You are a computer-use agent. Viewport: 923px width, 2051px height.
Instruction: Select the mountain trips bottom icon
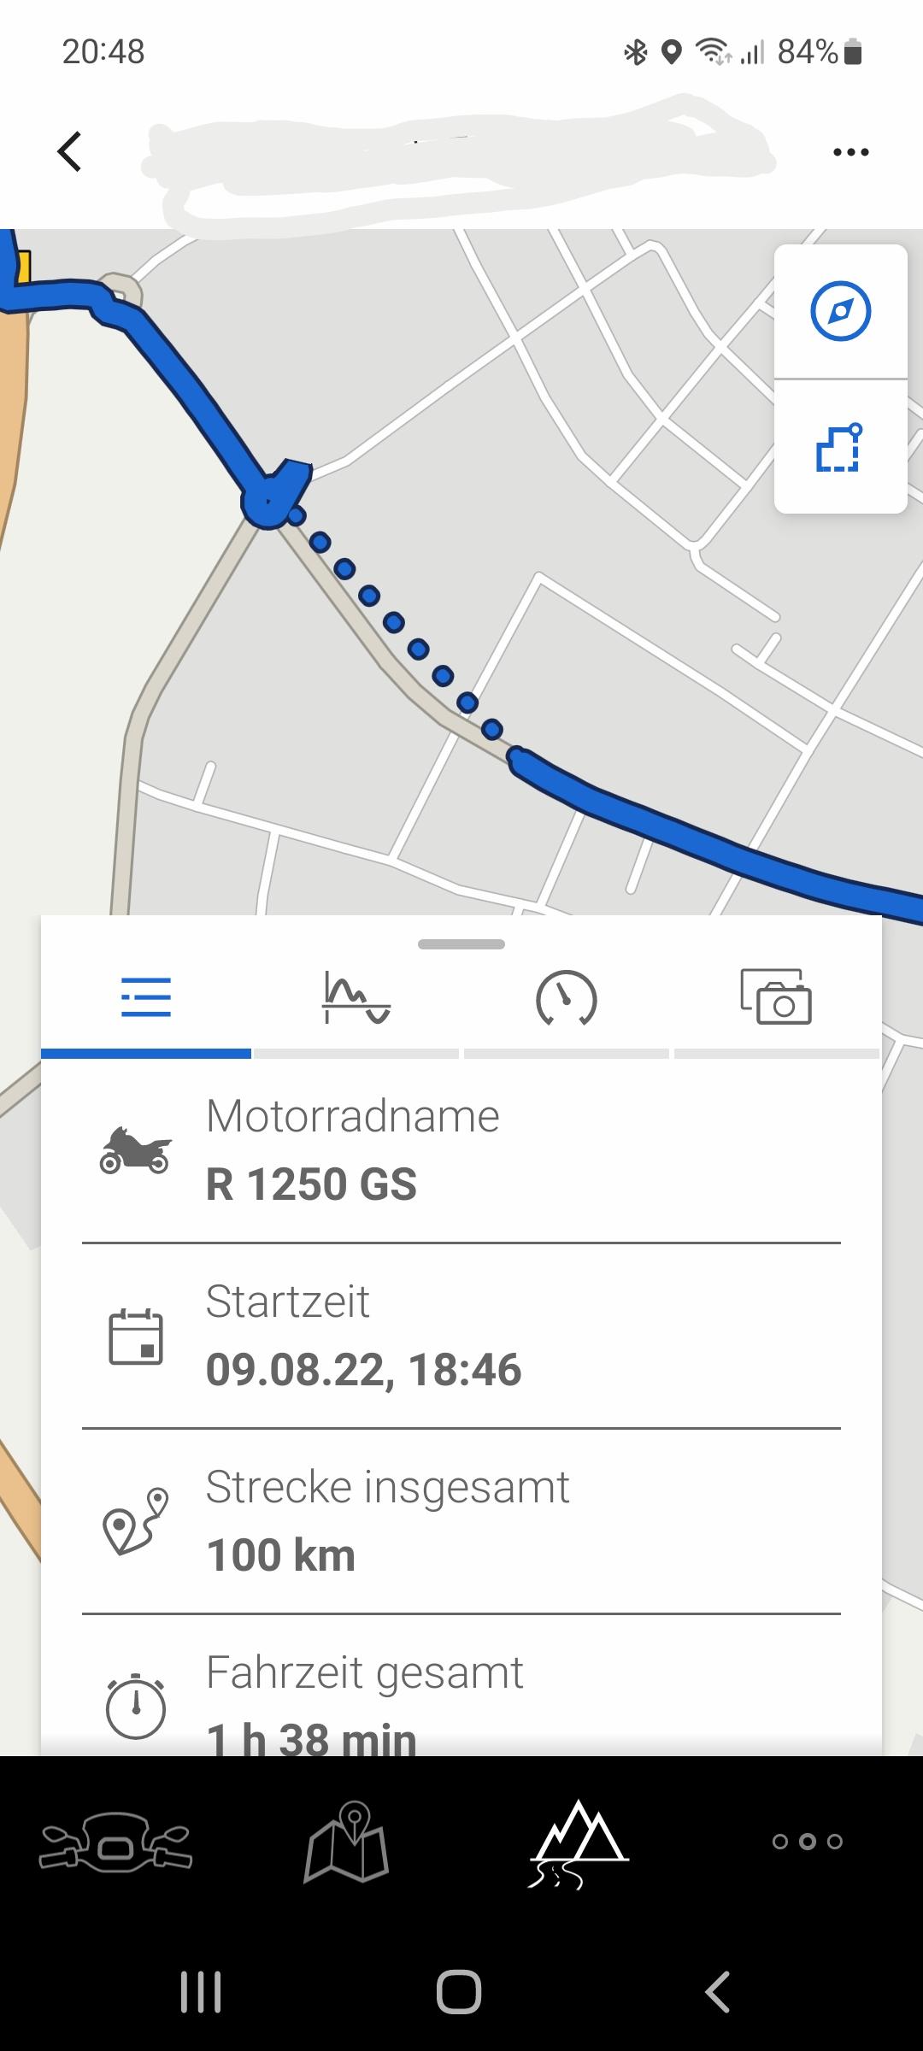coord(579,1843)
